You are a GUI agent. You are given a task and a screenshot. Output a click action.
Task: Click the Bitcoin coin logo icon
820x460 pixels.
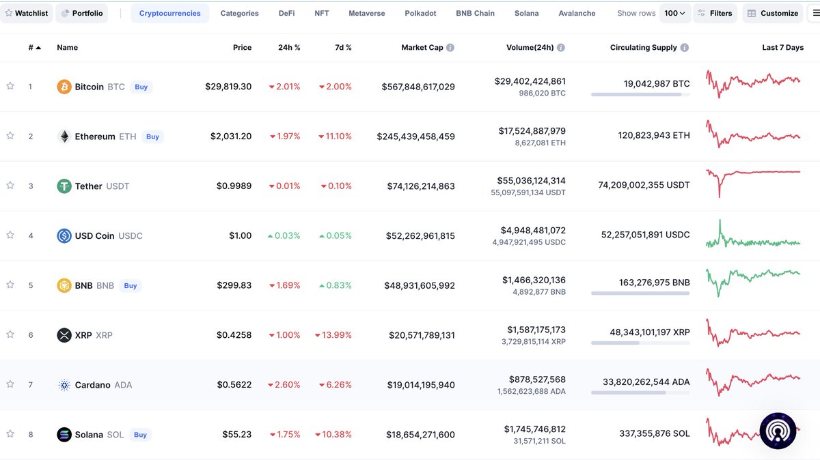(x=64, y=87)
